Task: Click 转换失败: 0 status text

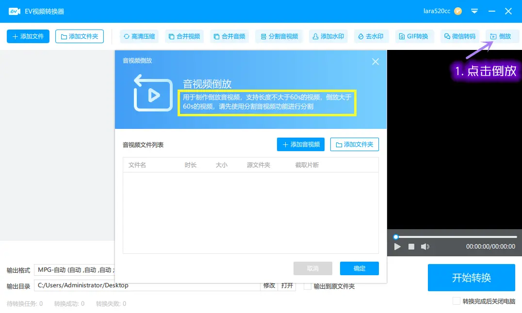Action: point(111,304)
